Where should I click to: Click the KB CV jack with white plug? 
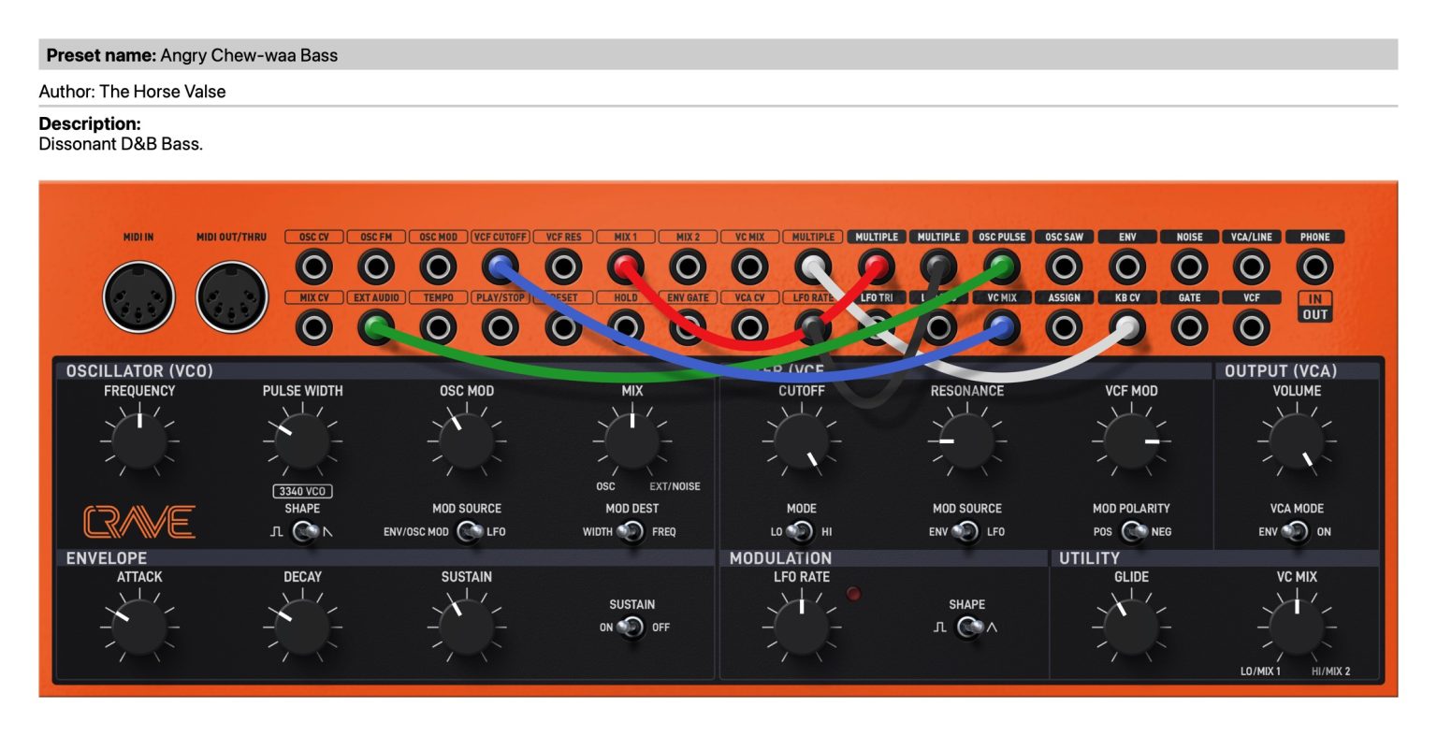coord(1127,328)
